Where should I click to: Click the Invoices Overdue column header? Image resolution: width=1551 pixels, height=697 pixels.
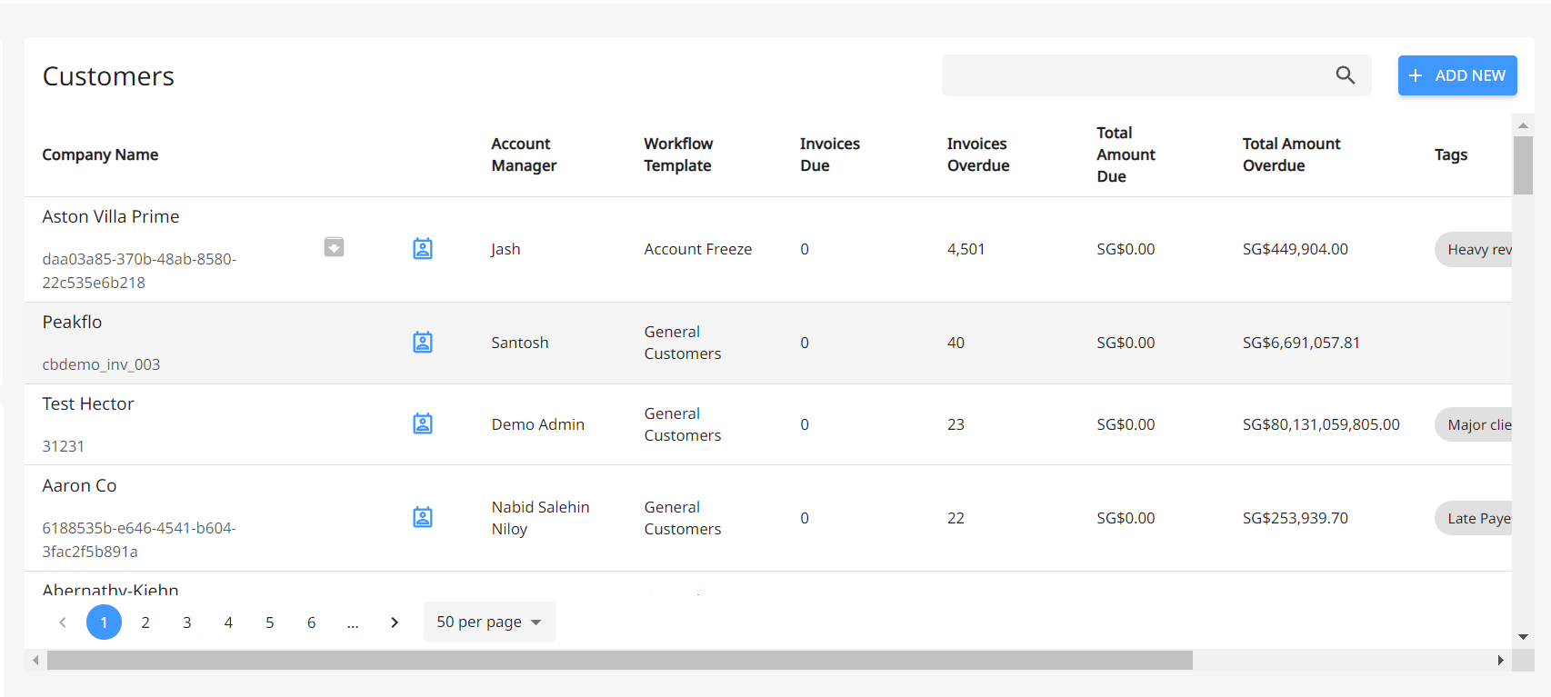(978, 154)
